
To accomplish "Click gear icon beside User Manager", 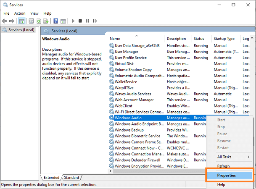I will (x=111, y=52).
